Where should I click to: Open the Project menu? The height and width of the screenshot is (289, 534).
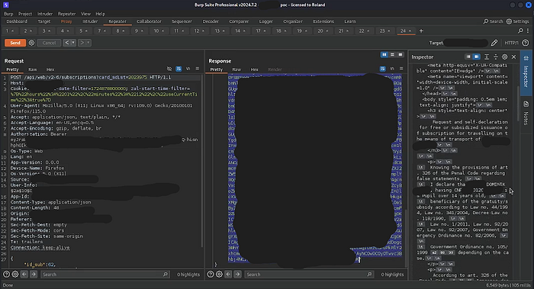point(25,14)
